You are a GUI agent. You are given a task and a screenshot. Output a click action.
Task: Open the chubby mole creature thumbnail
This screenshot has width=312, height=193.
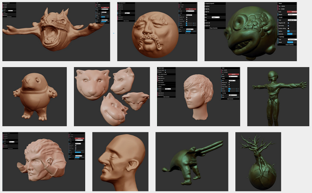tap(34, 96)
